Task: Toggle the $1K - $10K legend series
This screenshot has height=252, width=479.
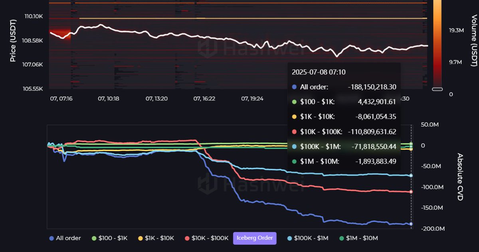Action: point(156,238)
